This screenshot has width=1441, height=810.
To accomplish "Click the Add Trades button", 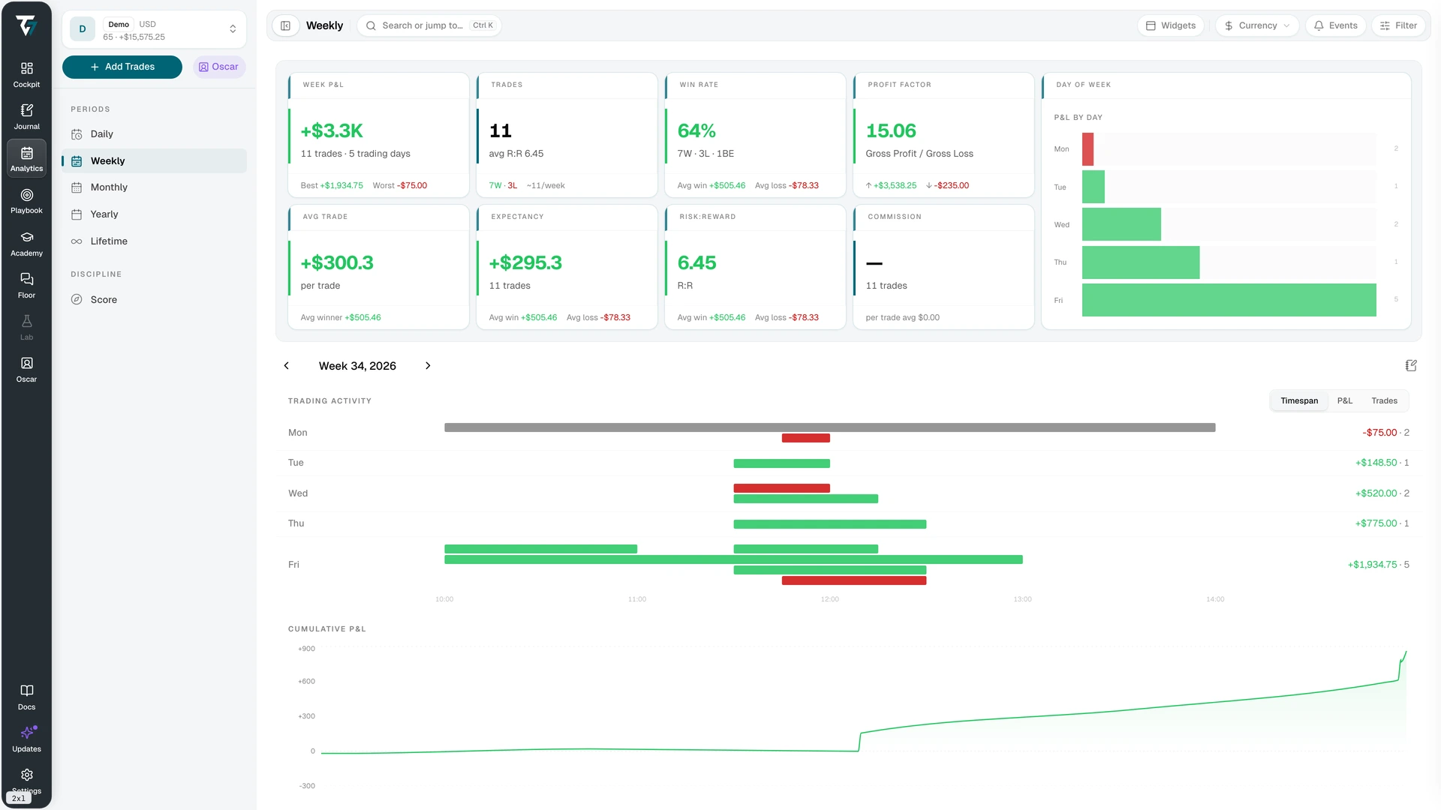I will click(122, 67).
